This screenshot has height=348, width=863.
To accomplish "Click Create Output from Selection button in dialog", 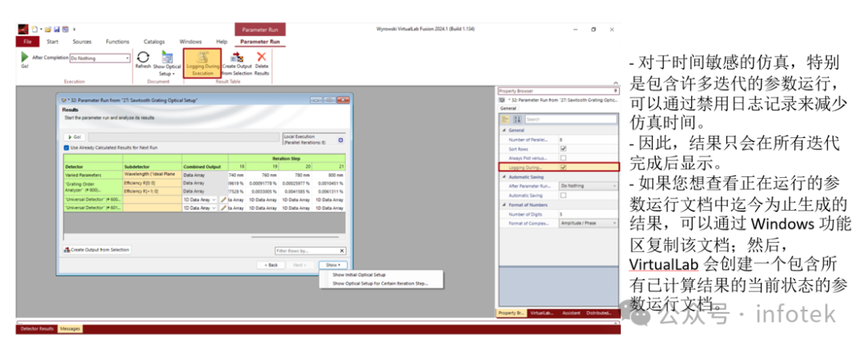I will tap(97, 250).
